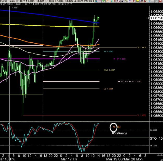Click the L3 1.0584 level label
Image resolution: width=163 pixels, height=161 pixels.
click(x=108, y=89)
